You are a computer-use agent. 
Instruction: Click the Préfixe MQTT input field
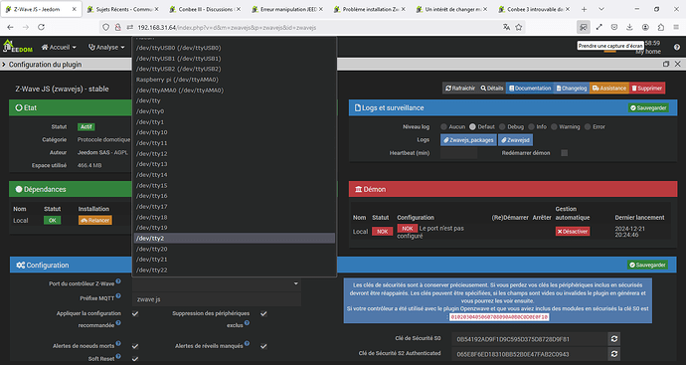pyautogui.click(x=217, y=299)
